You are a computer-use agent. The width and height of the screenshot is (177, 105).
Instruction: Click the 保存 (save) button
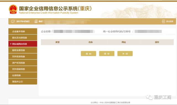[x=107, y=54]
